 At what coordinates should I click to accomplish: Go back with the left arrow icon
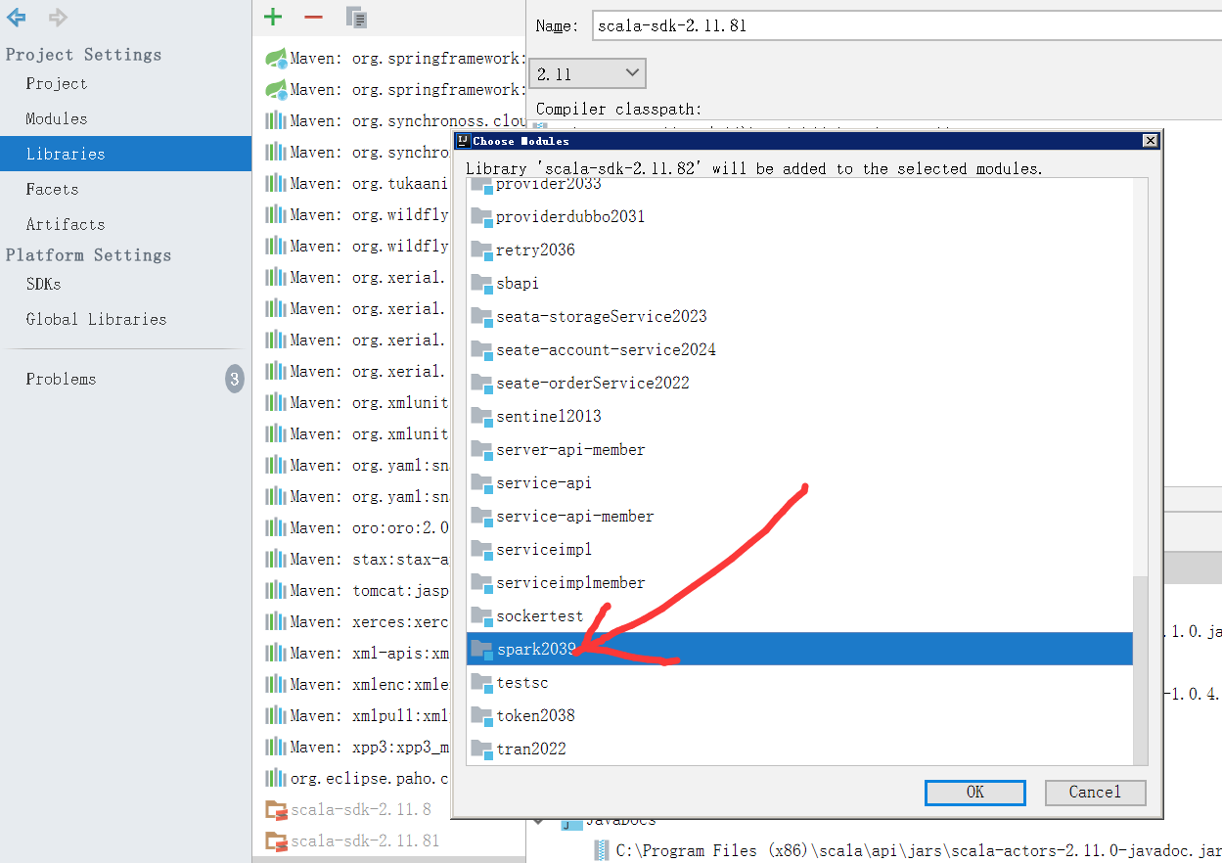17,17
